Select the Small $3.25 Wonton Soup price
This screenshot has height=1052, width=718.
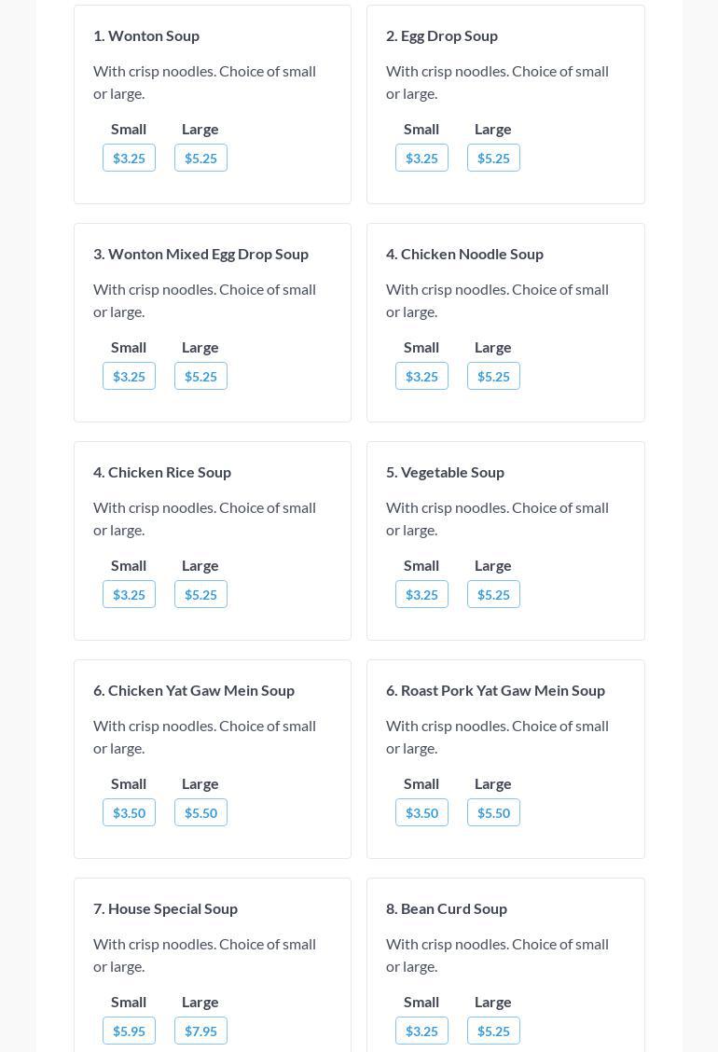point(129,158)
